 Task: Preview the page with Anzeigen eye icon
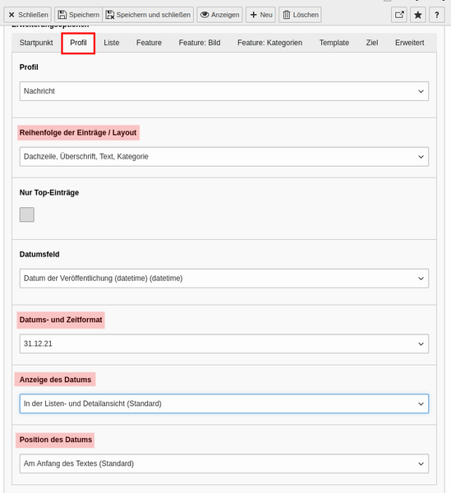point(219,15)
